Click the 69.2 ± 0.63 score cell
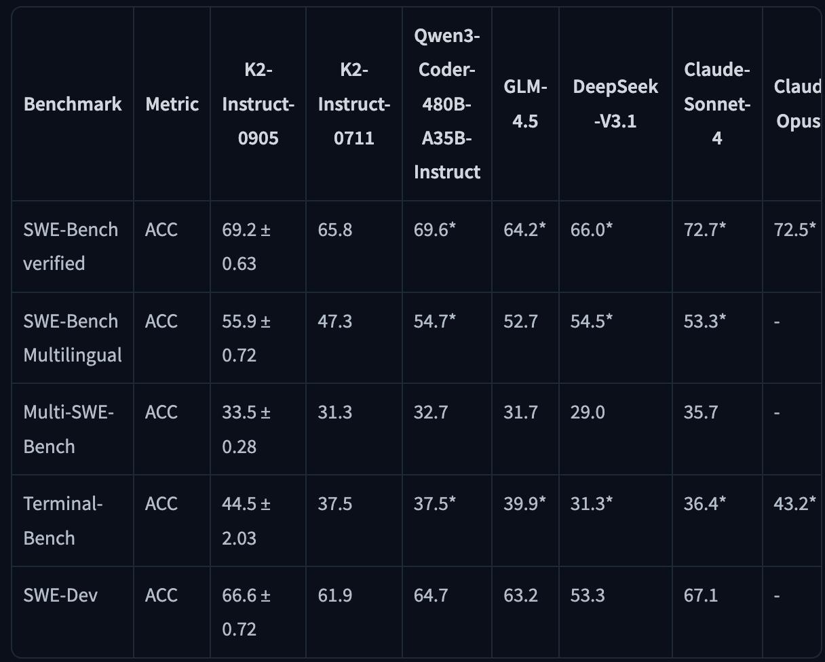 [246, 246]
